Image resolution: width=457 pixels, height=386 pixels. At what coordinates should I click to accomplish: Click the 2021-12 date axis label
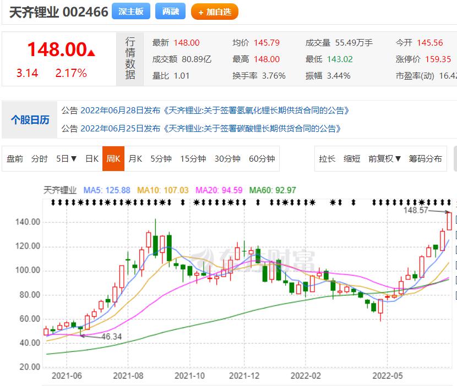(244, 376)
